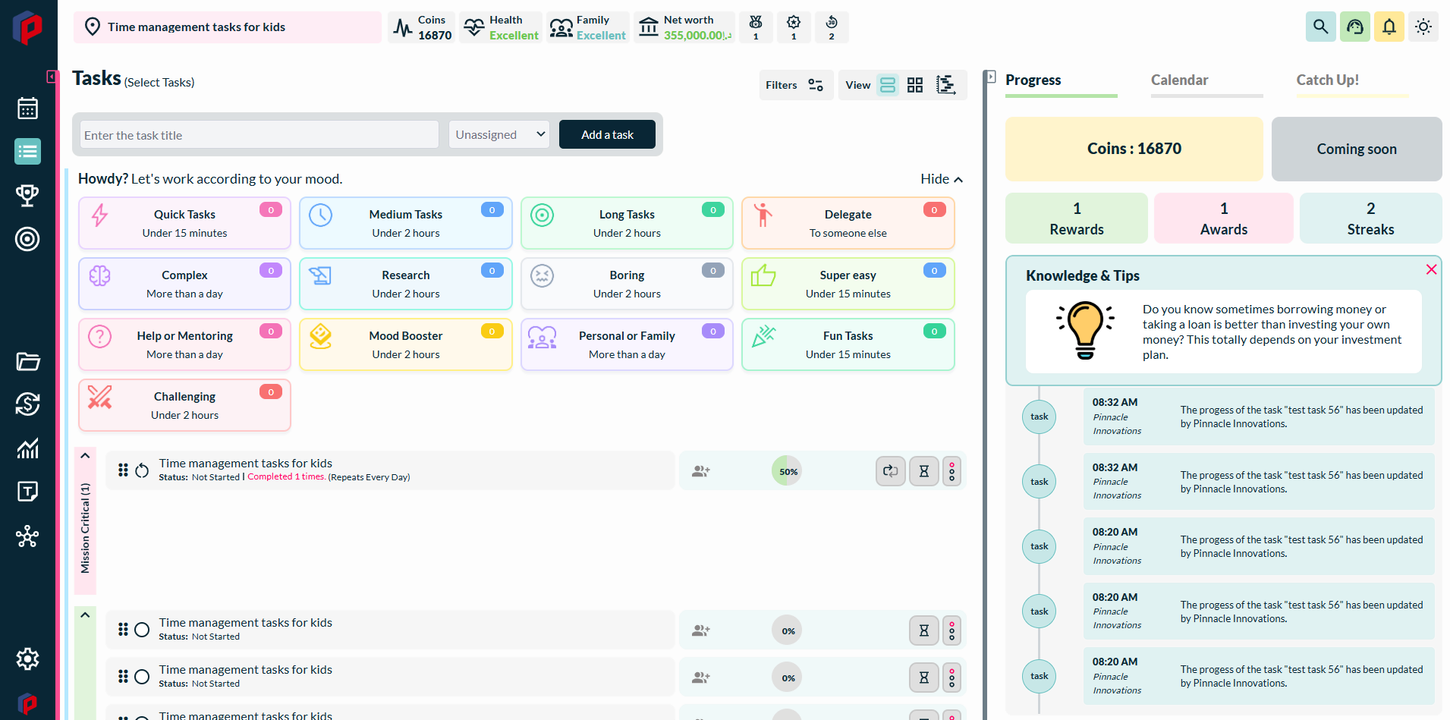Click the Health Excellent indicator
This screenshot has height=720, width=1450.
click(x=501, y=27)
